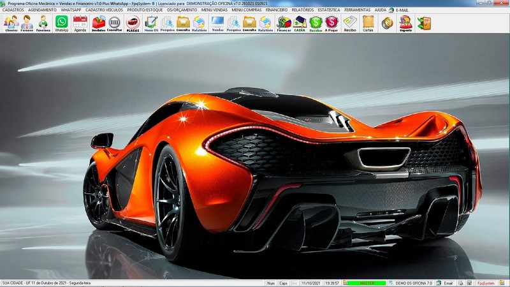Click Pesquisa icon right of Vendas

(233, 24)
